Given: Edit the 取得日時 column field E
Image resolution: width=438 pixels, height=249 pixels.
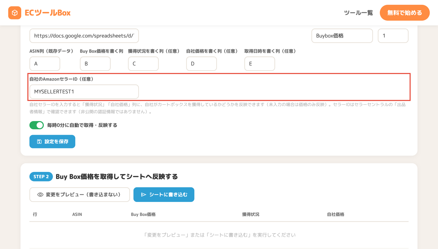Looking at the screenshot, I should [260, 64].
